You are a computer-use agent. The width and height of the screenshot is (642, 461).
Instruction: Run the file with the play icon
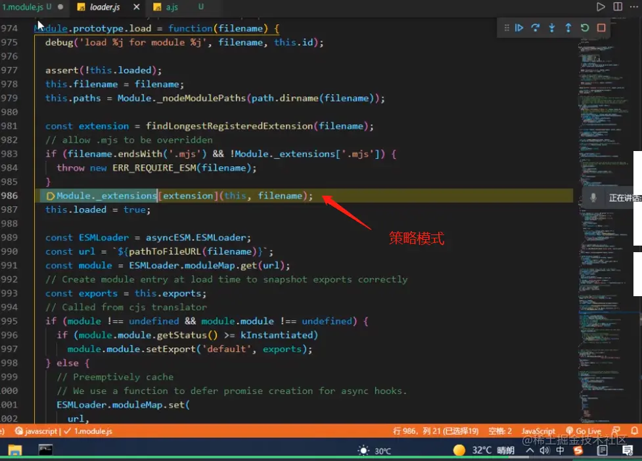[x=600, y=7]
